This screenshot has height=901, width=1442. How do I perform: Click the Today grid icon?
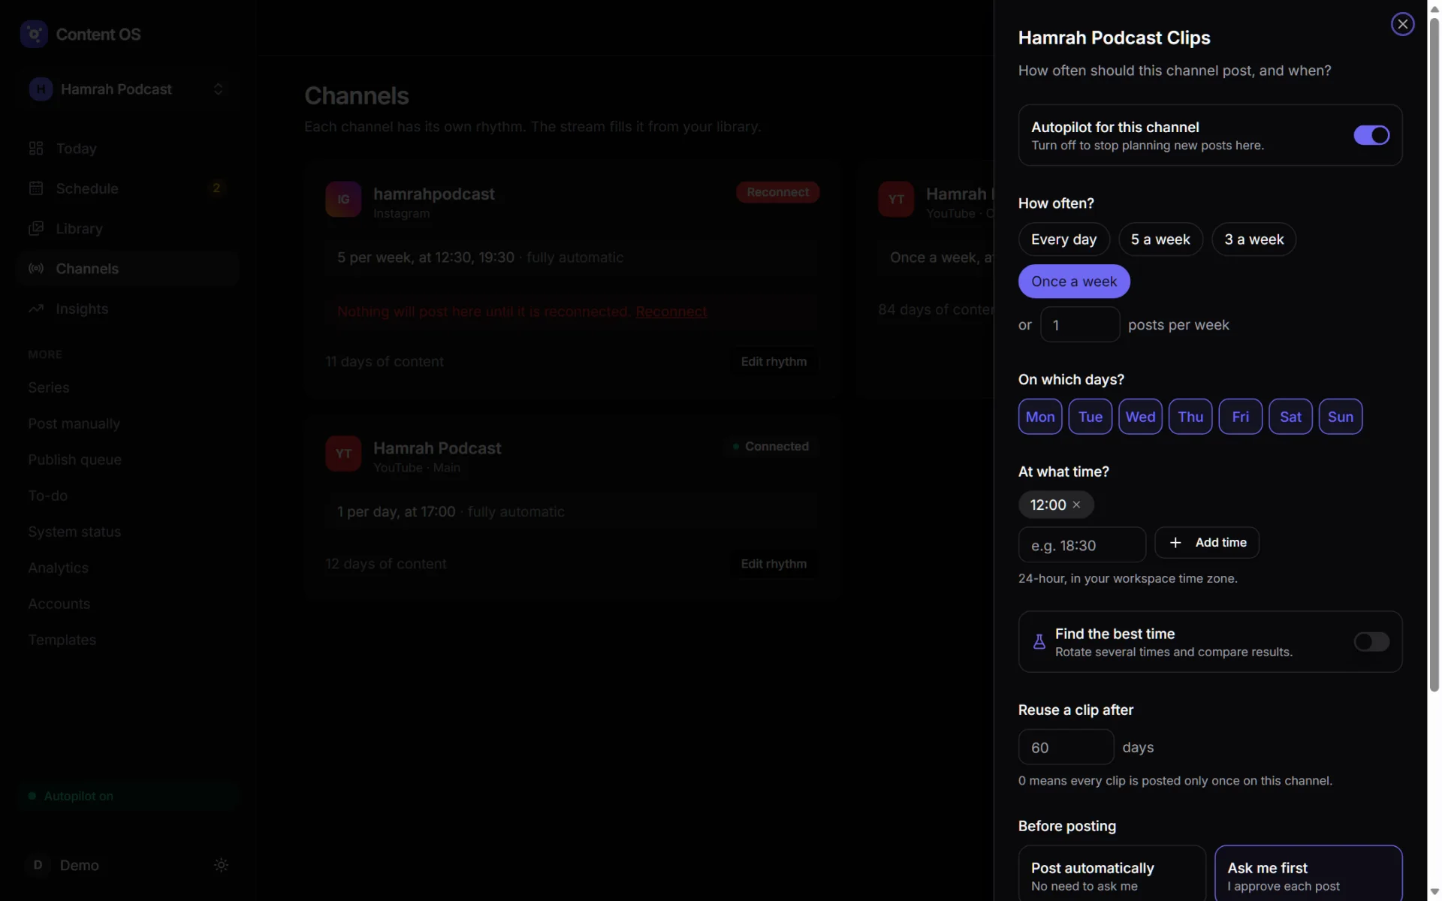36,148
